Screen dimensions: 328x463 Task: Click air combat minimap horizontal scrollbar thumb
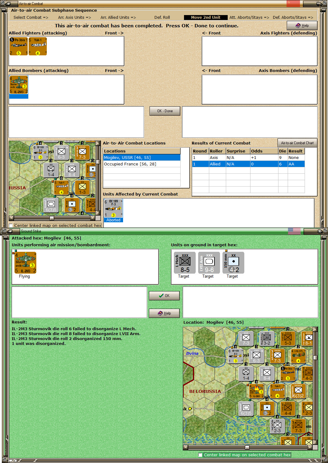point(52,218)
